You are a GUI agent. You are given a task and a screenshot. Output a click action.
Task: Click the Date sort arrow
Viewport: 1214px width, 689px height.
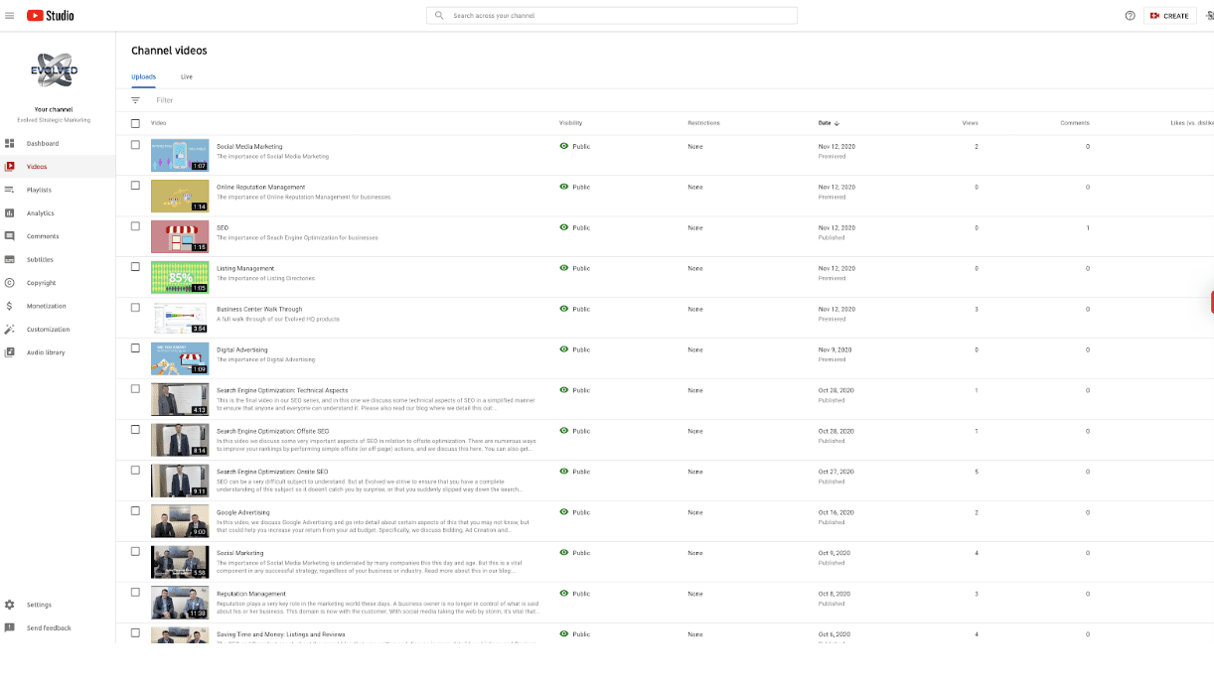[836, 123]
